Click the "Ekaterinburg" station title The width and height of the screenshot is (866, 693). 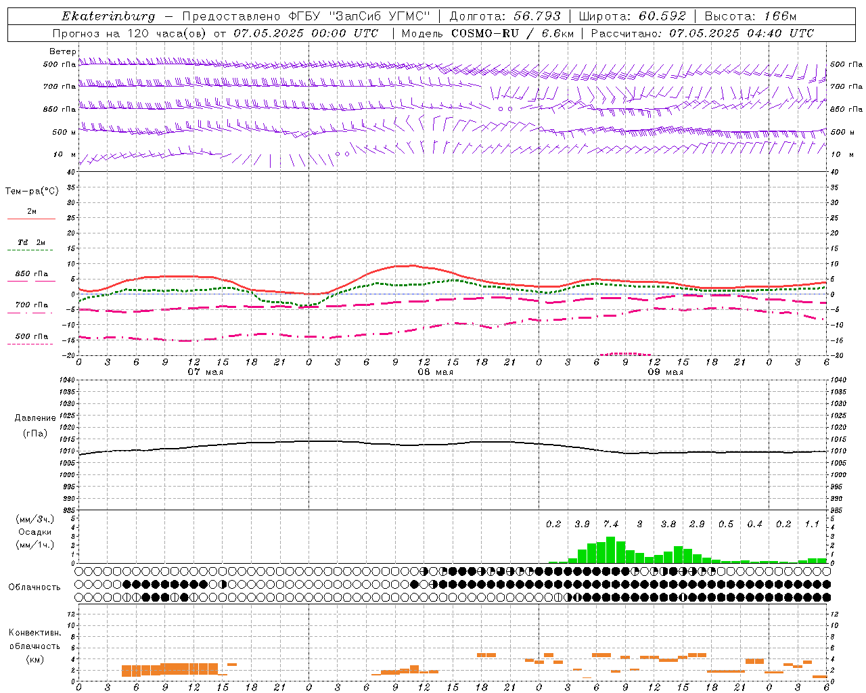click(x=108, y=16)
